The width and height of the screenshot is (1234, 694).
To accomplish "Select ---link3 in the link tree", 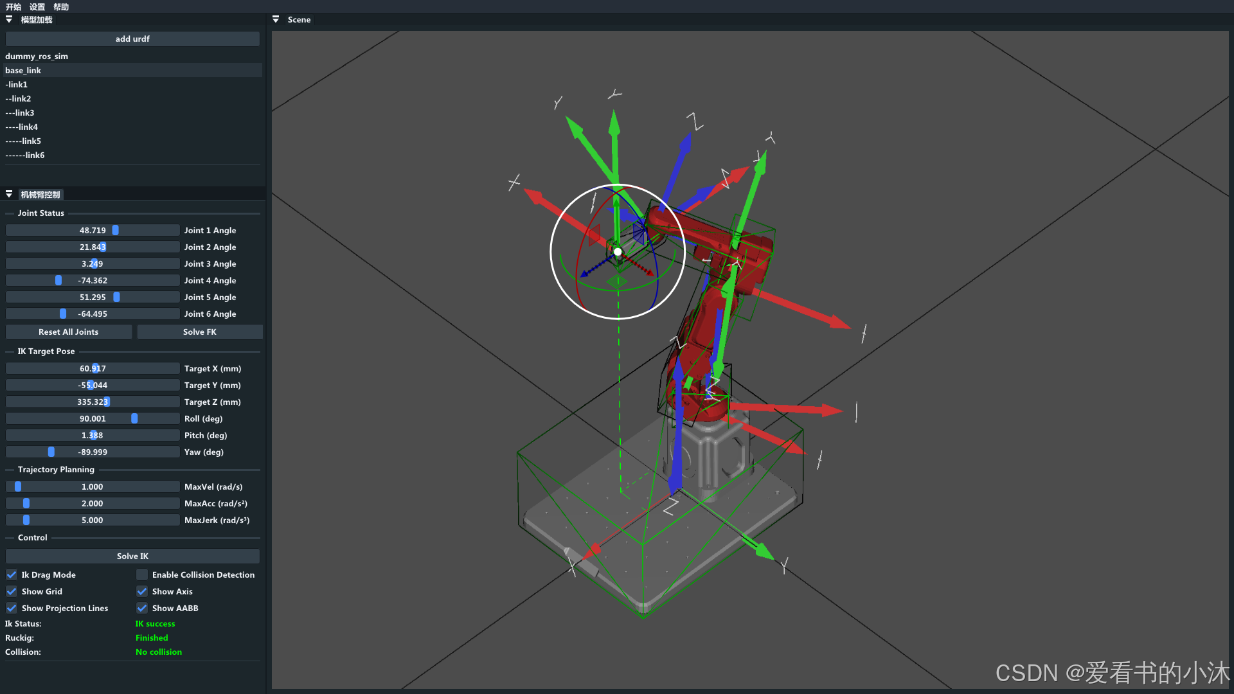I will pos(133,113).
